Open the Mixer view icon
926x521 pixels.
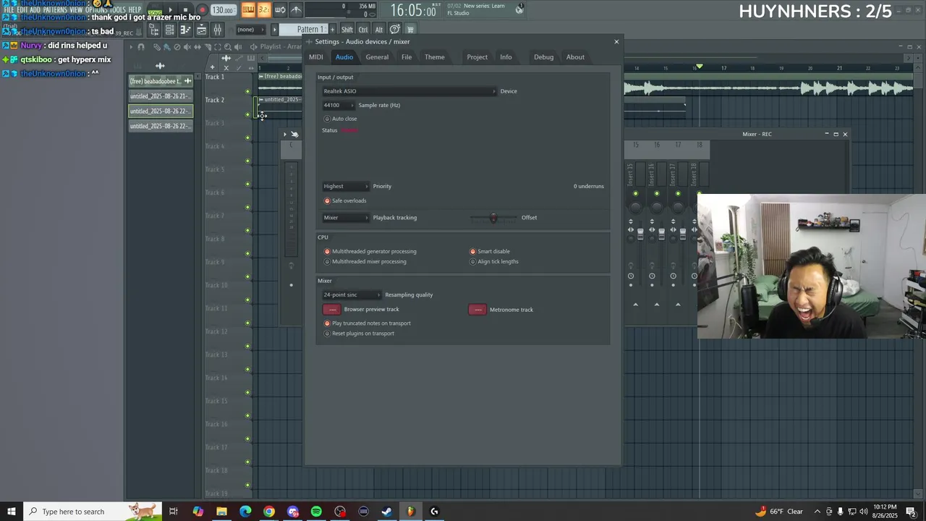click(x=218, y=30)
